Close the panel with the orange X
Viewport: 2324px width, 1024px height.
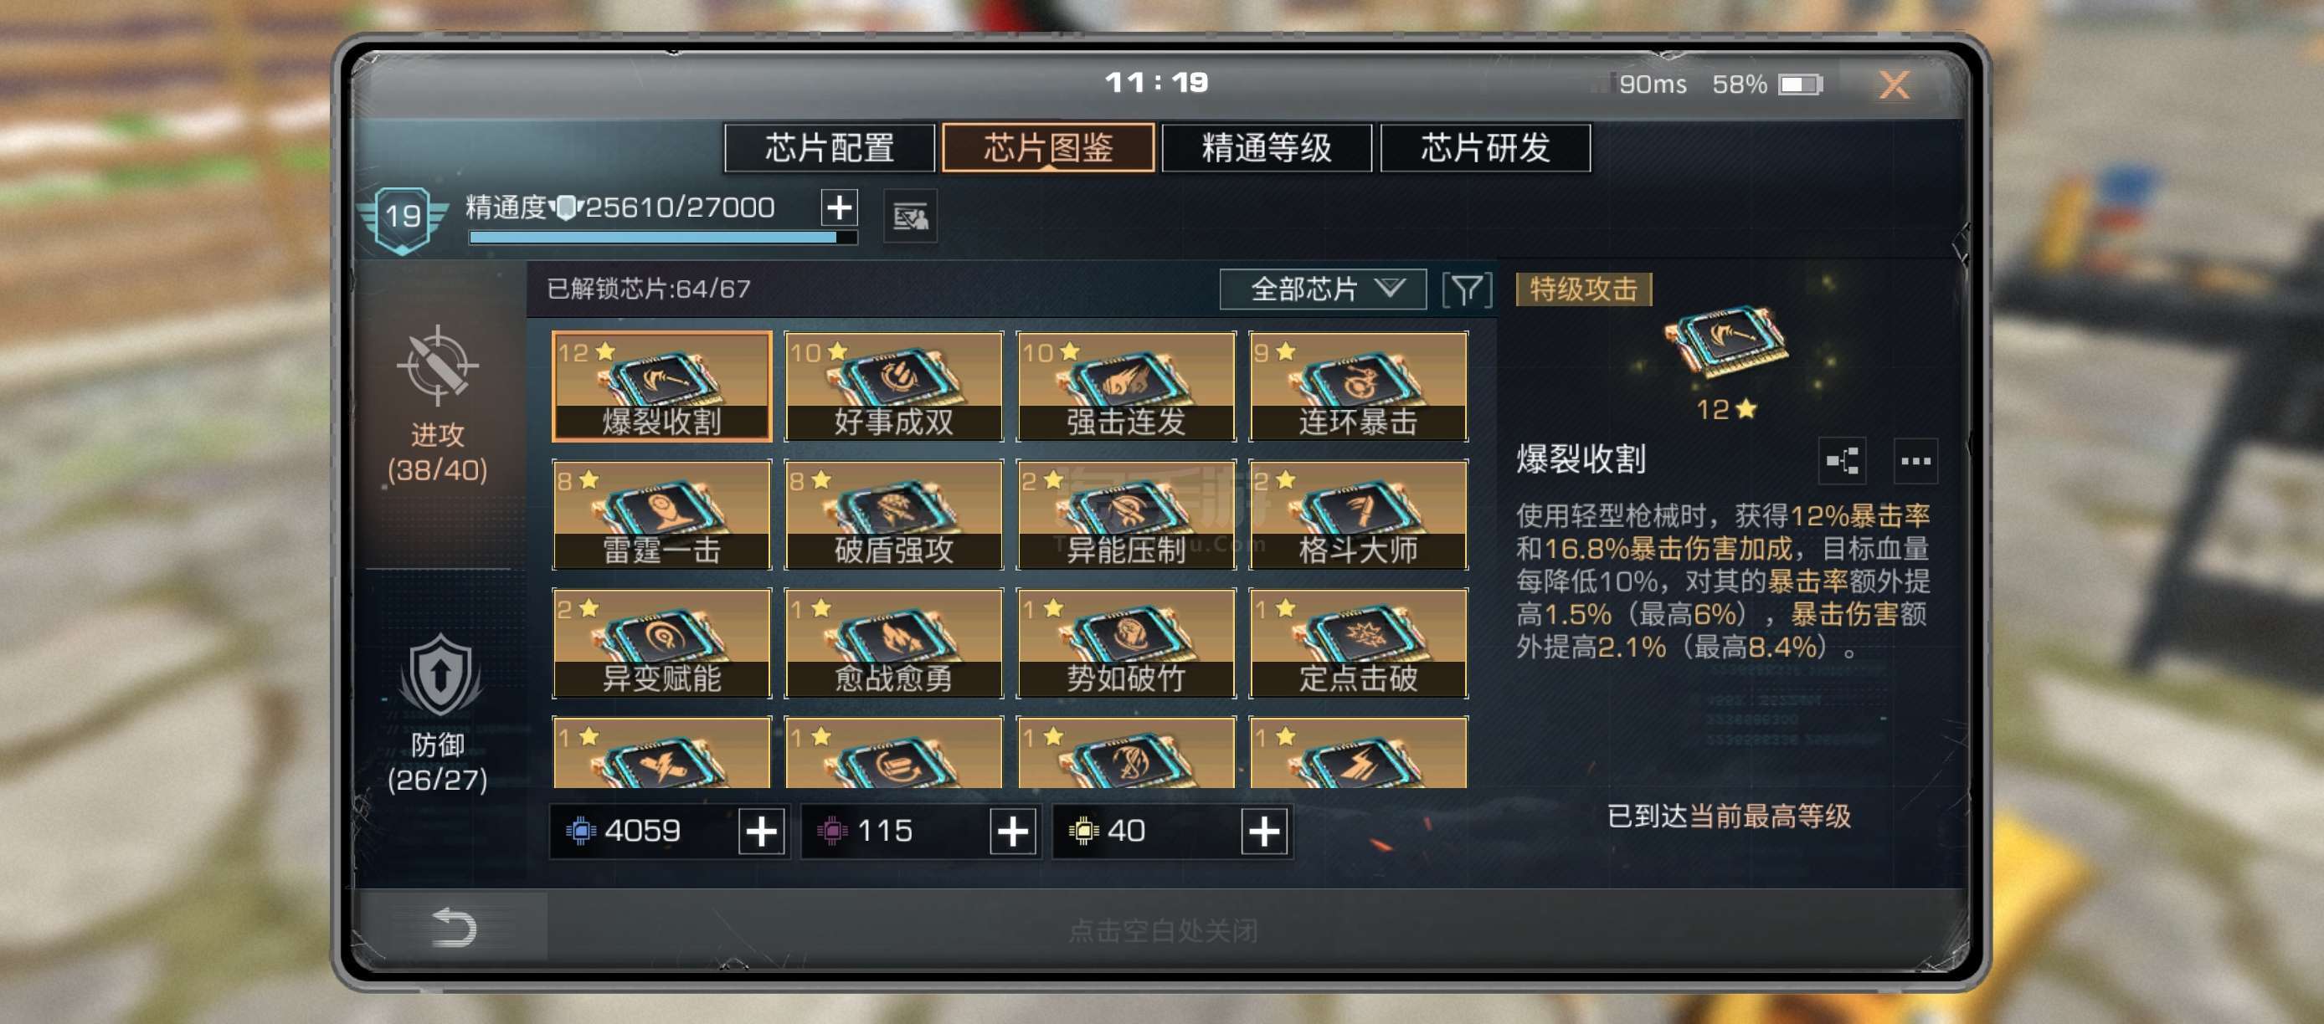coord(1894,84)
